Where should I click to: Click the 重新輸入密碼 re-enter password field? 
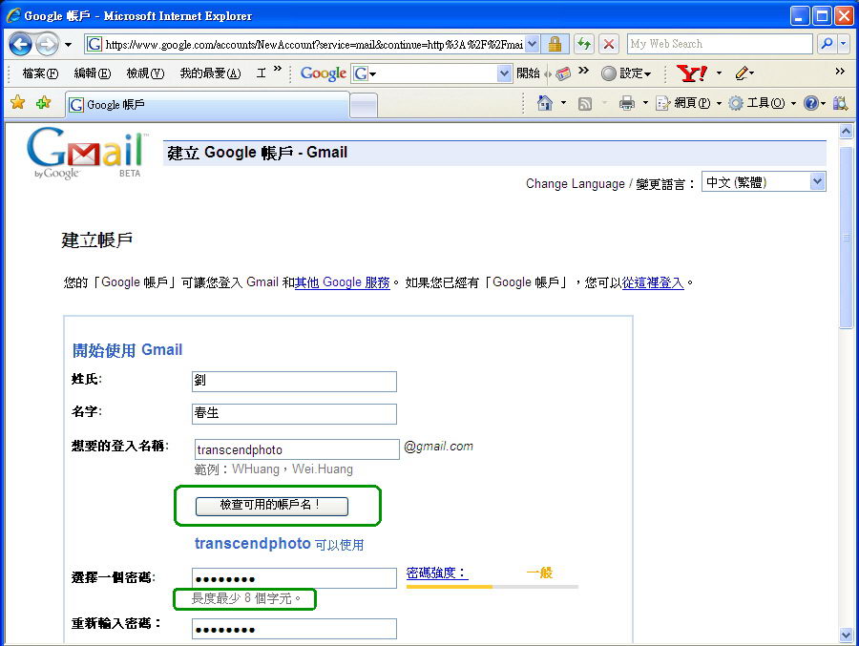(294, 629)
